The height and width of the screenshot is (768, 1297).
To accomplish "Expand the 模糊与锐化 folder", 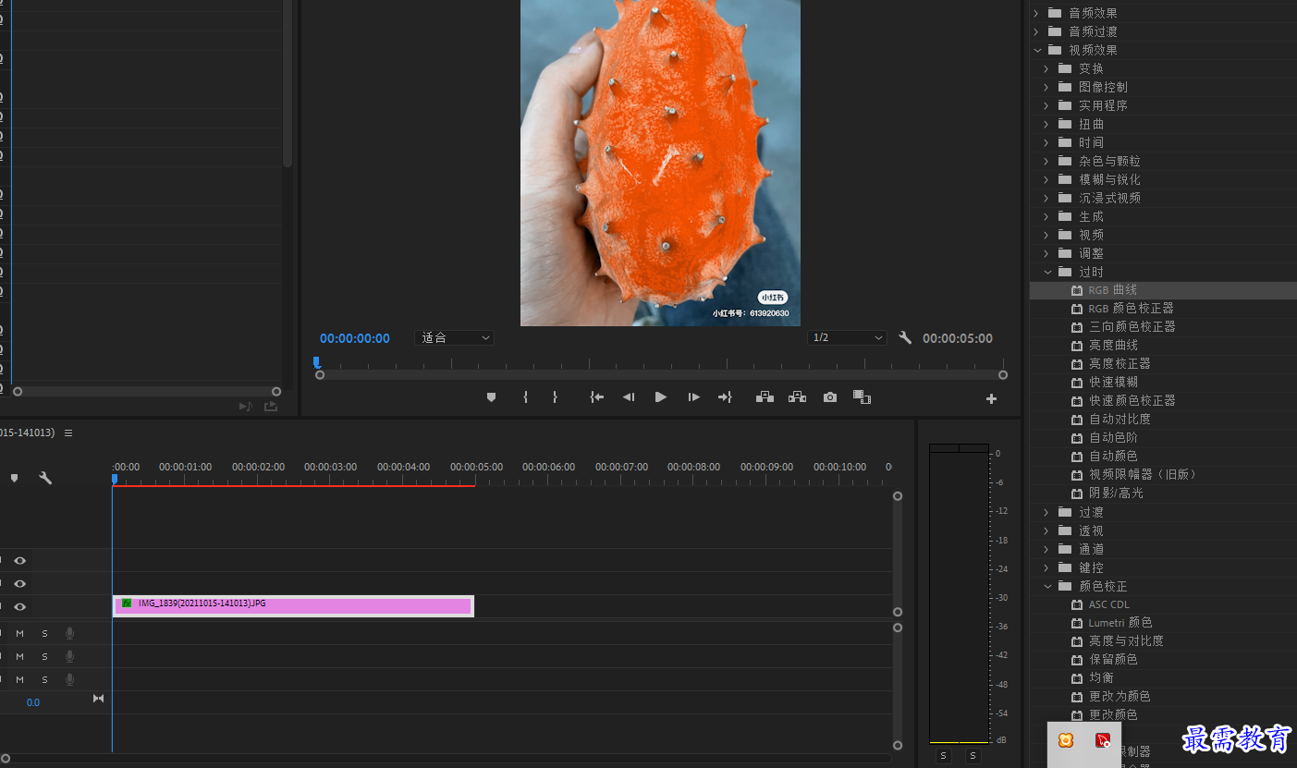I will [1047, 179].
